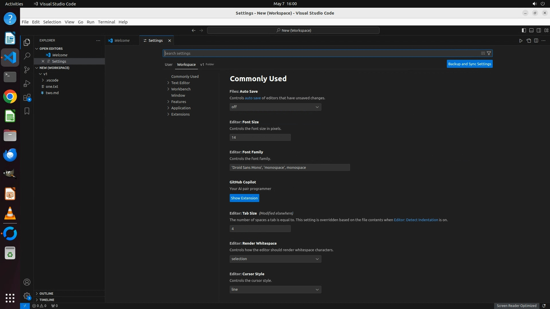The height and width of the screenshot is (309, 550).
Task: Open Run and Debug view
Action: click(27, 83)
